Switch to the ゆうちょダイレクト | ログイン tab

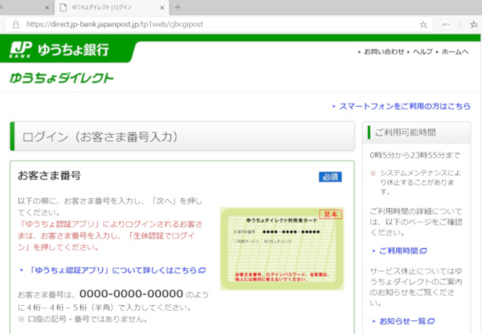pos(111,7)
